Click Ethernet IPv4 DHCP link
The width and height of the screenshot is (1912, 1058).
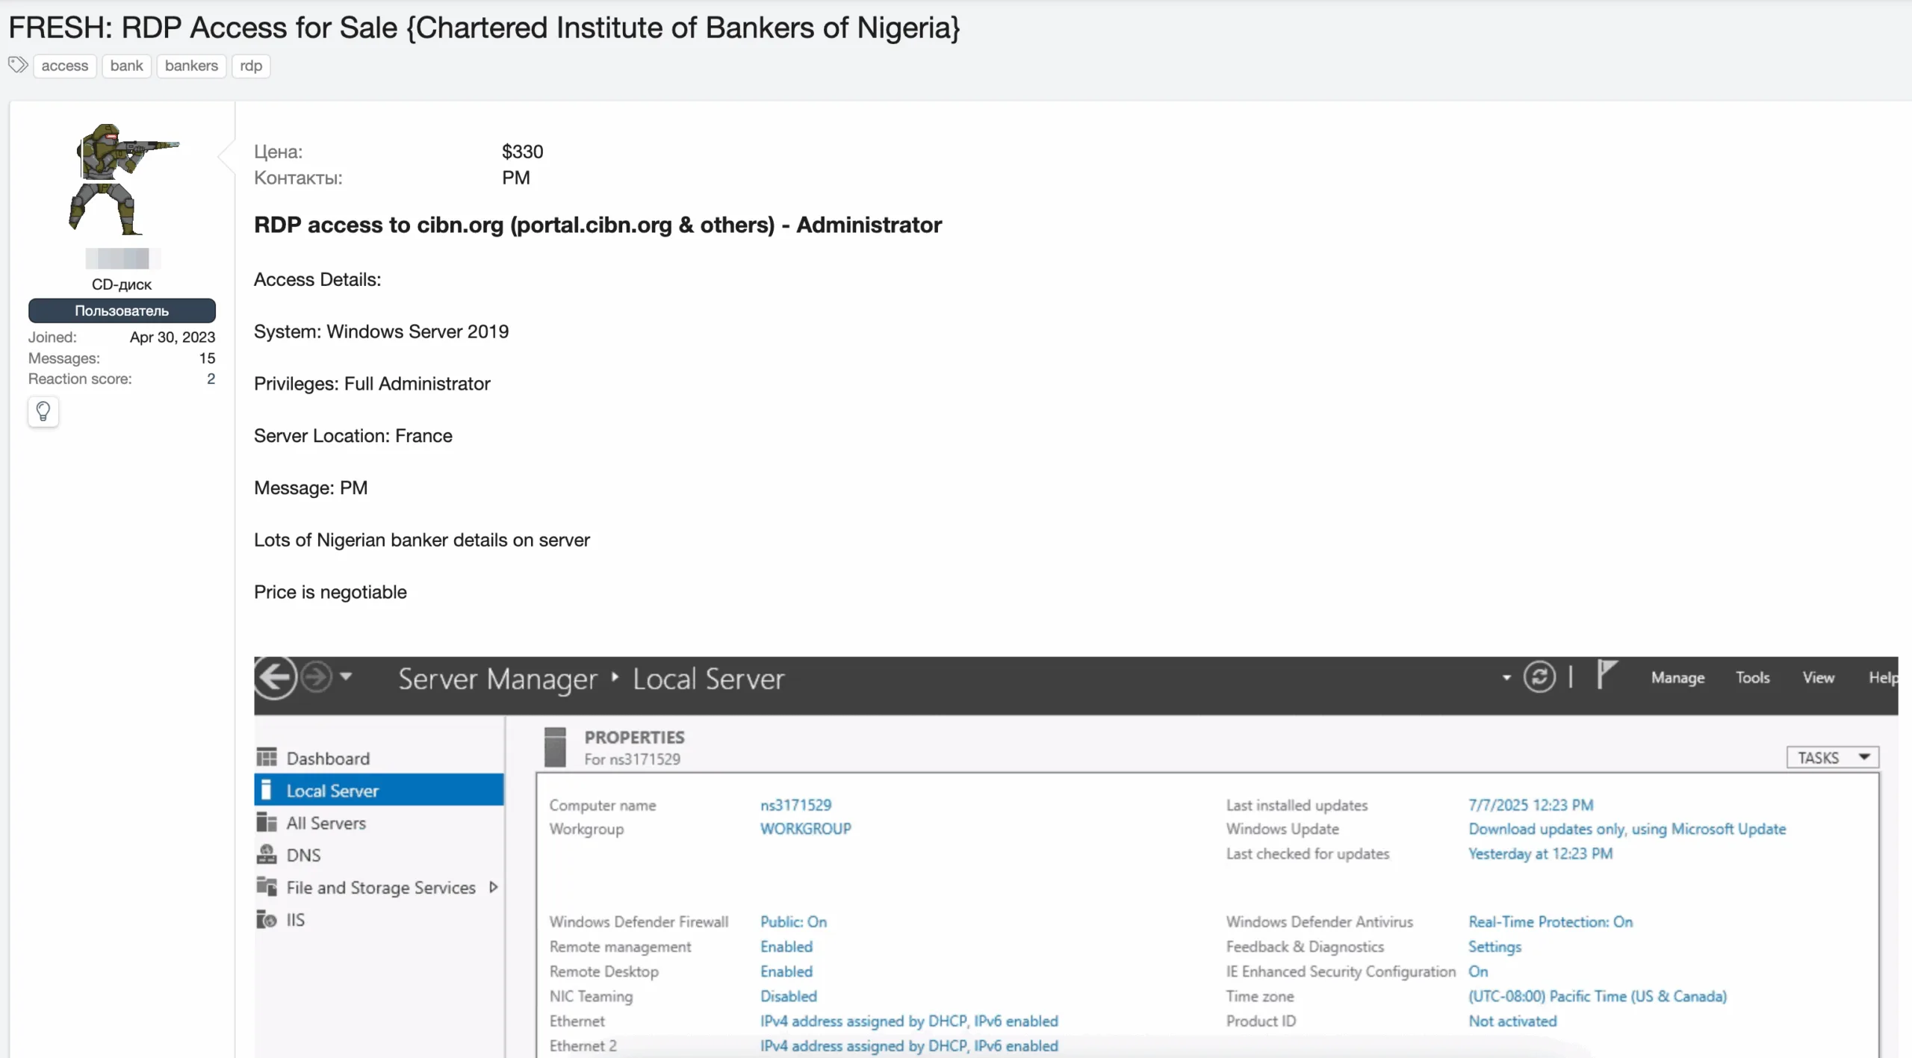(x=909, y=1021)
